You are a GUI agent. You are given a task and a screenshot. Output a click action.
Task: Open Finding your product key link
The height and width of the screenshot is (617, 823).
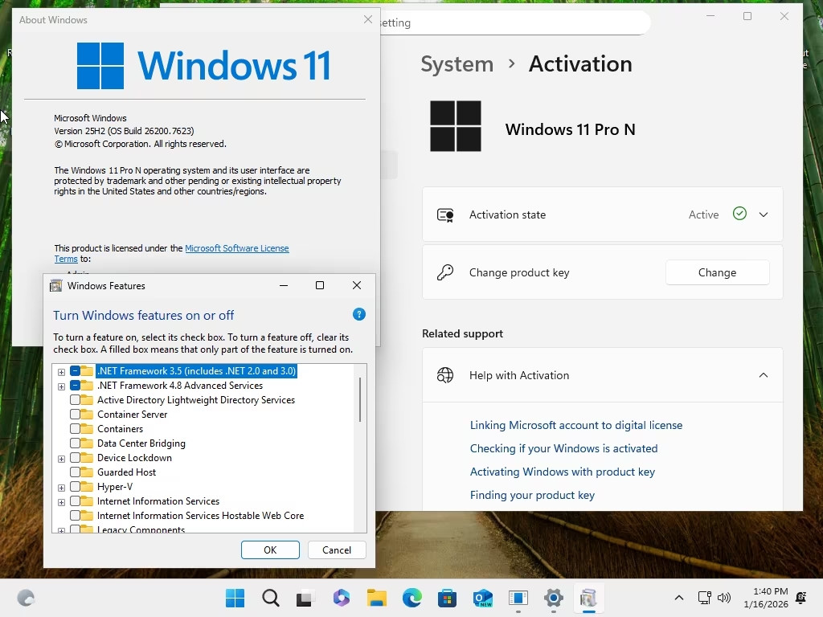click(x=532, y=495)
